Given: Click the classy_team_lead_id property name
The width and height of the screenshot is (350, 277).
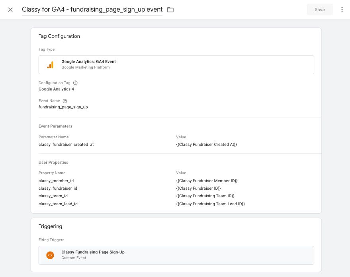Looking at the screenshot, I should click(x=58, y=204).
